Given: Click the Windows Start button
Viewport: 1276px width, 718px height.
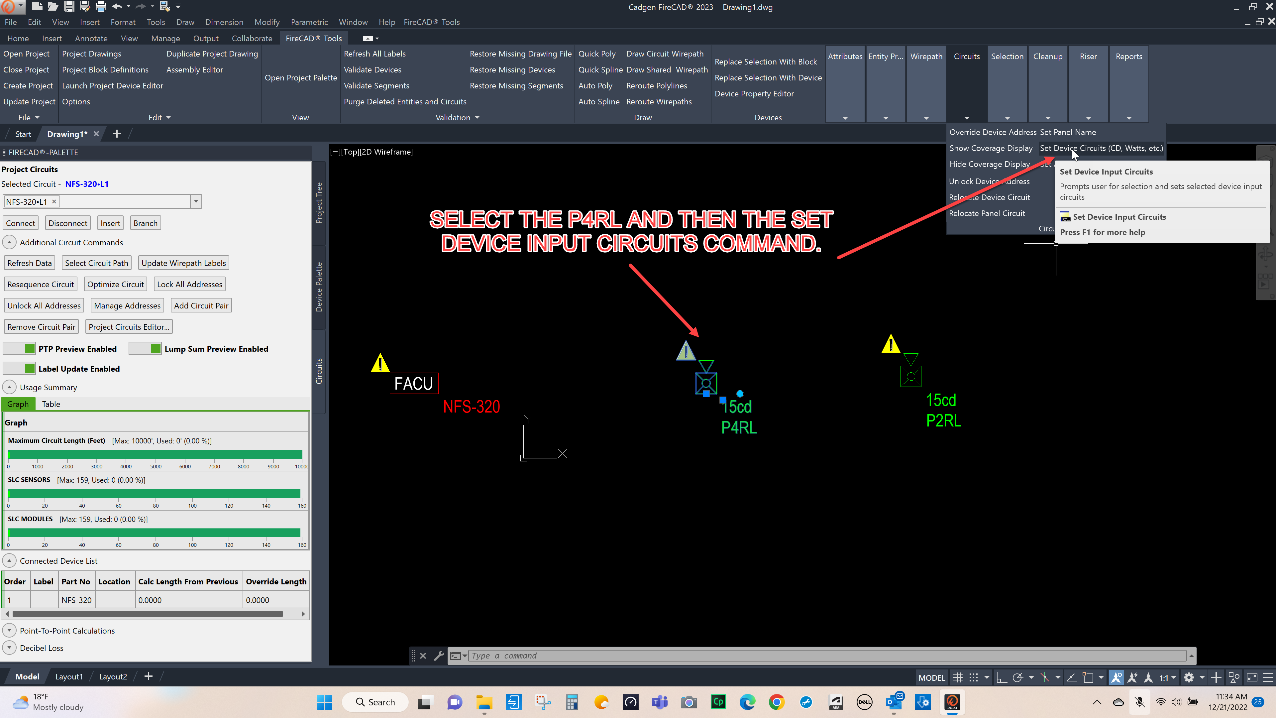Looking at the screenshot, I should click(x=324, y=702).
